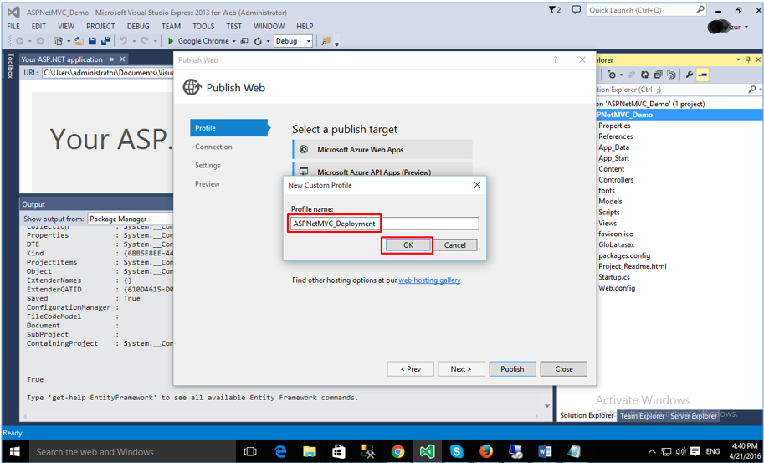Click Pending Changes Filter icon in Solution Explorer
Image resolution: width=764 pixels, height=463 pixels.
tap(612, 75)
